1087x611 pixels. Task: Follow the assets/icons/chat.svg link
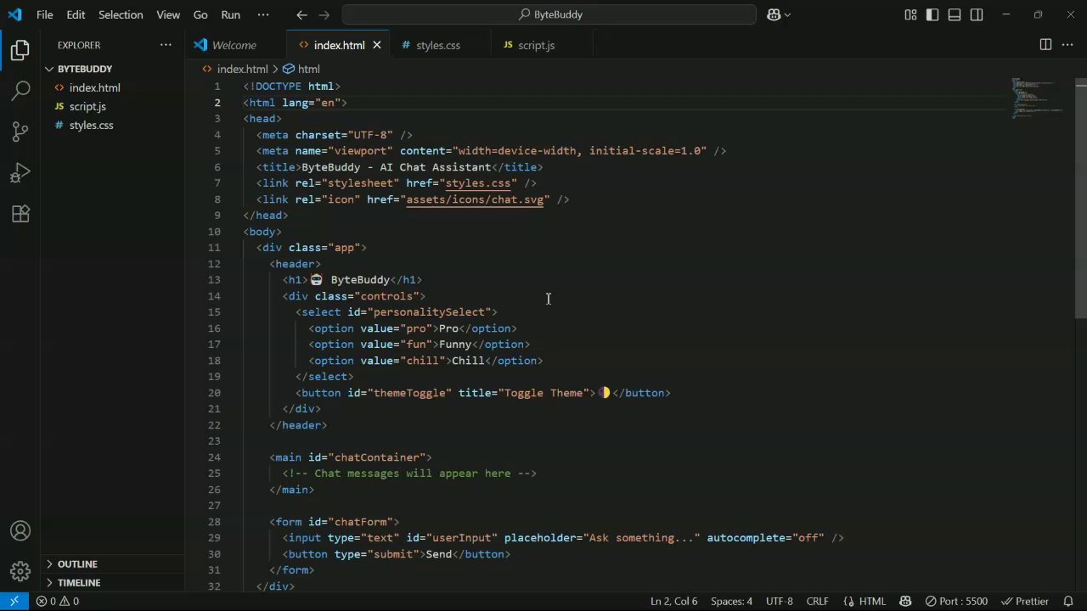[x=475, y=199]
